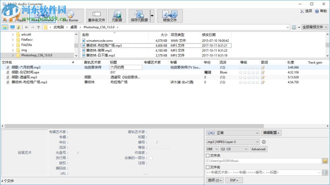Go back with the left arrow

(x=26, y=27)
